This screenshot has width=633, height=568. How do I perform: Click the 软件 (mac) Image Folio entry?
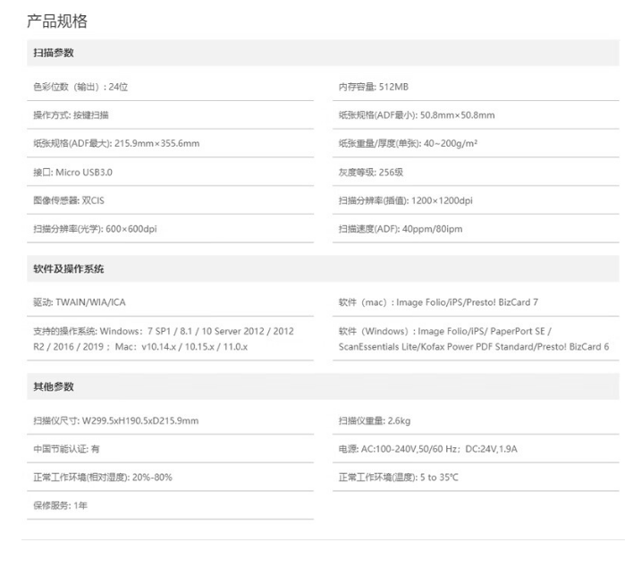pyautogui.click(x=438, y=302)
